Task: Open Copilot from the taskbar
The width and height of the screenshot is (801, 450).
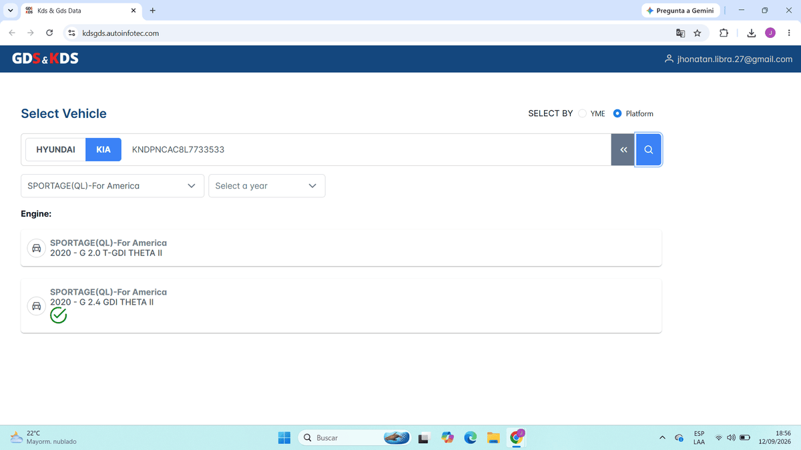Action: tap(447, 437)
